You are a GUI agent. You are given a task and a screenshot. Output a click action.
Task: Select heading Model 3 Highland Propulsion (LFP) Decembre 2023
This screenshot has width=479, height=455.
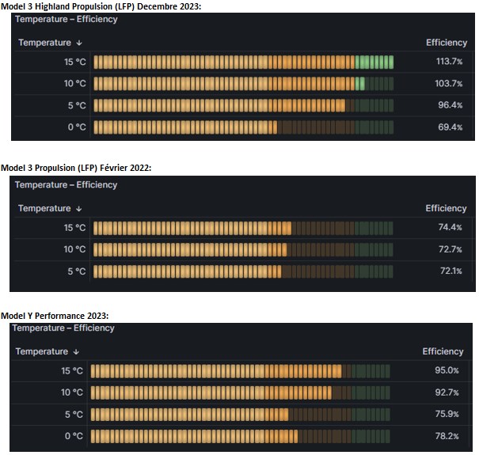point(101,6)
